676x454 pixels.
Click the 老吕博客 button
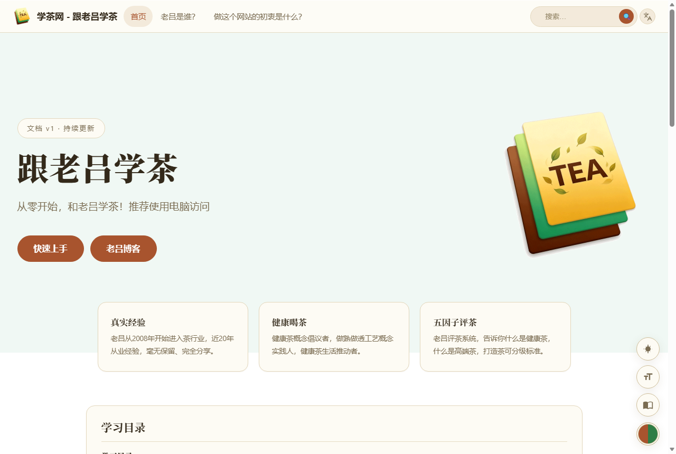tap(124, 249)
